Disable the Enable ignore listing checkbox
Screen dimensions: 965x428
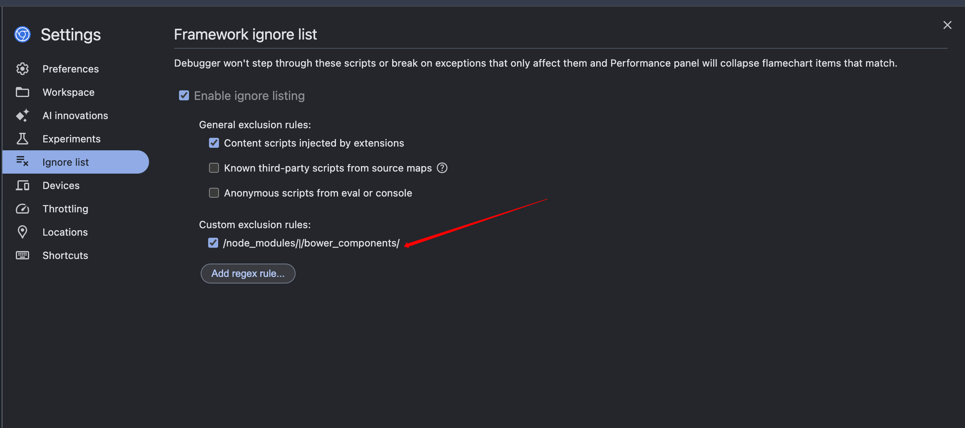[184, 96]
